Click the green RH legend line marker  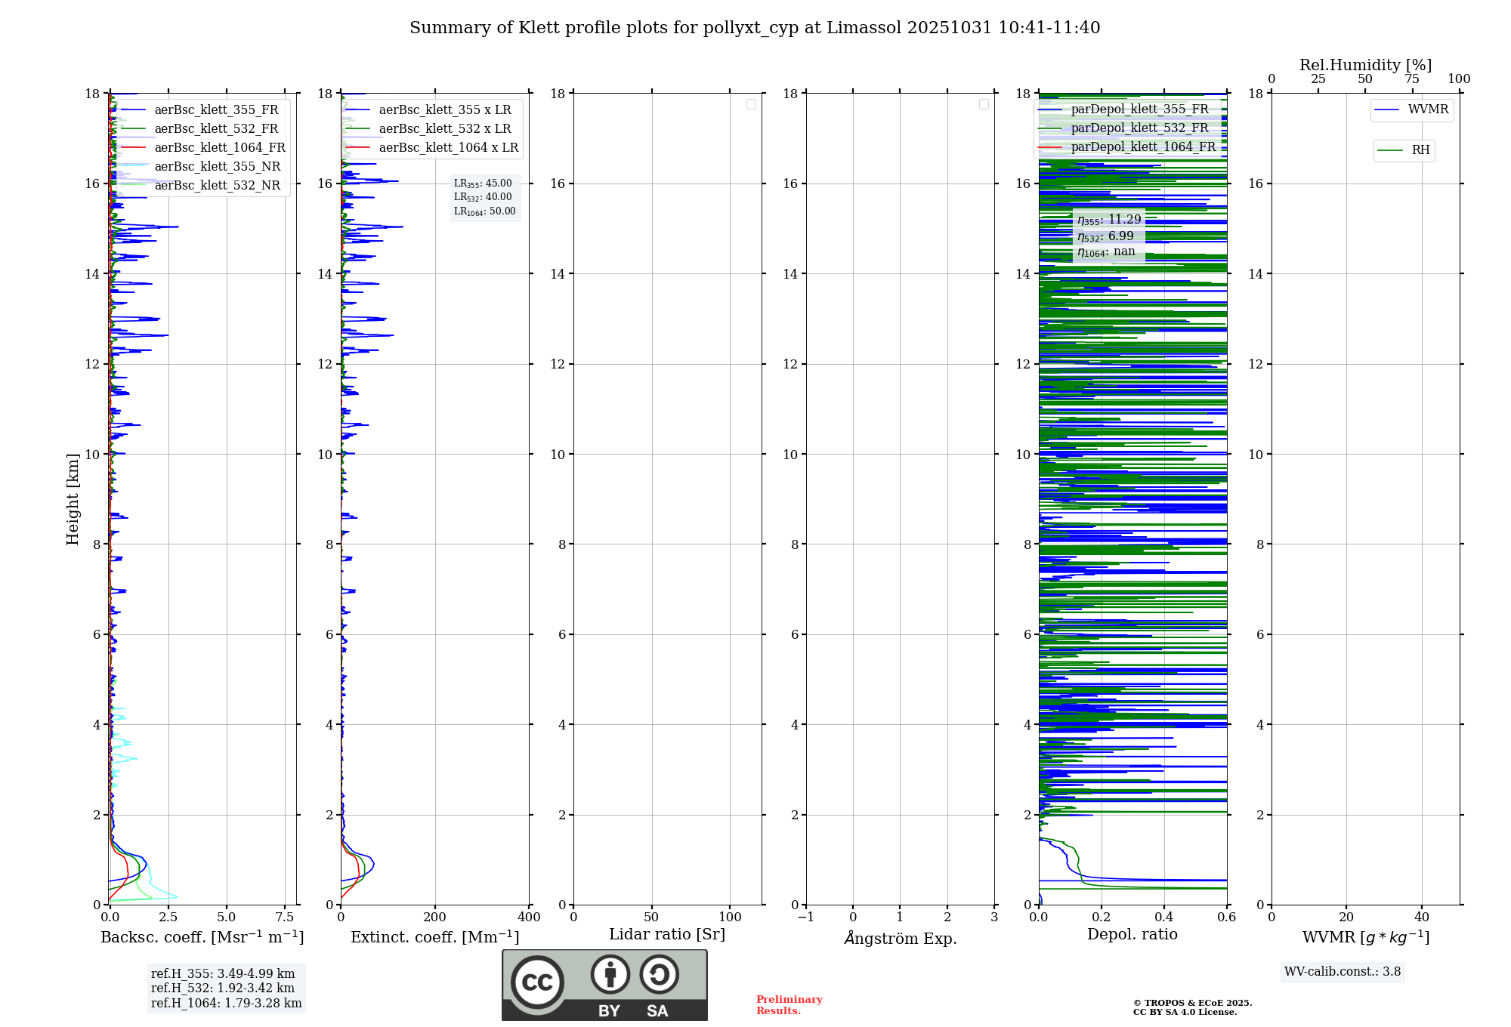(1390, 150)
